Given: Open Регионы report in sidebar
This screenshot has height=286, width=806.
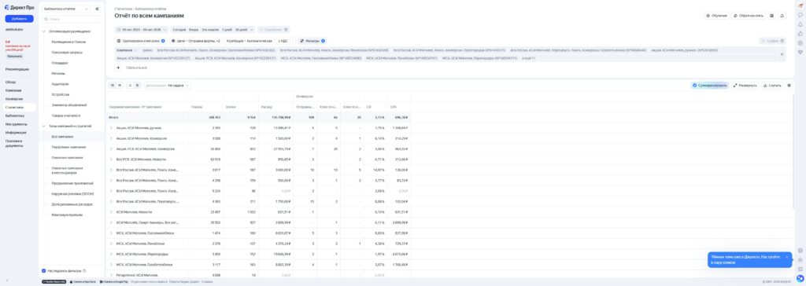Looking at the screenshot, I should point(58,73).
